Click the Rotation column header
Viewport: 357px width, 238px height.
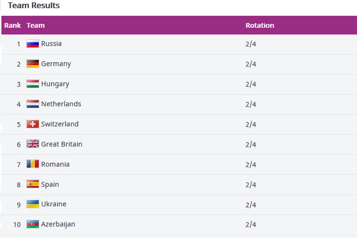(260, 26)
